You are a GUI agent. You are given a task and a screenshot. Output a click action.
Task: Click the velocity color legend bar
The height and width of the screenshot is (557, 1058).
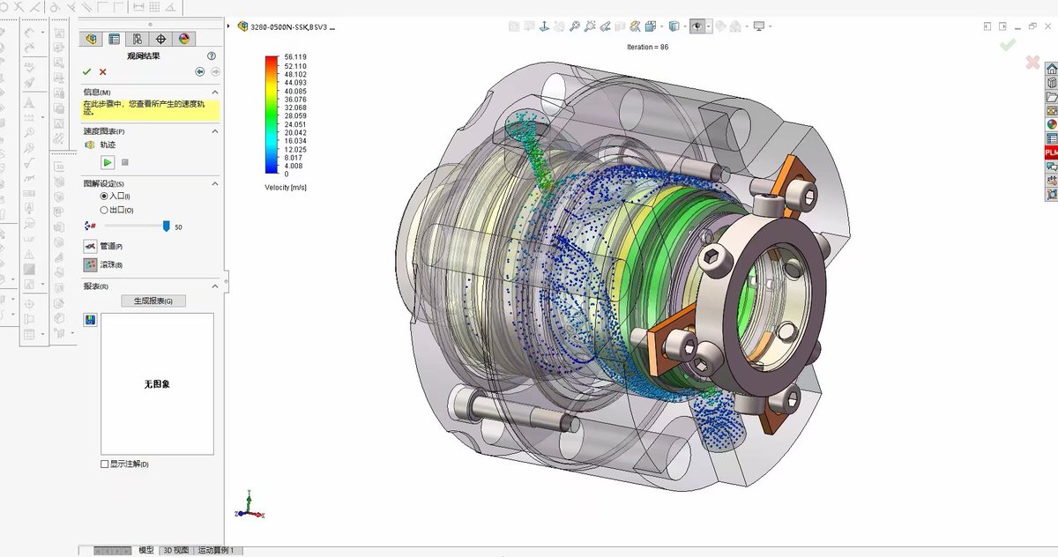point(272,115)
